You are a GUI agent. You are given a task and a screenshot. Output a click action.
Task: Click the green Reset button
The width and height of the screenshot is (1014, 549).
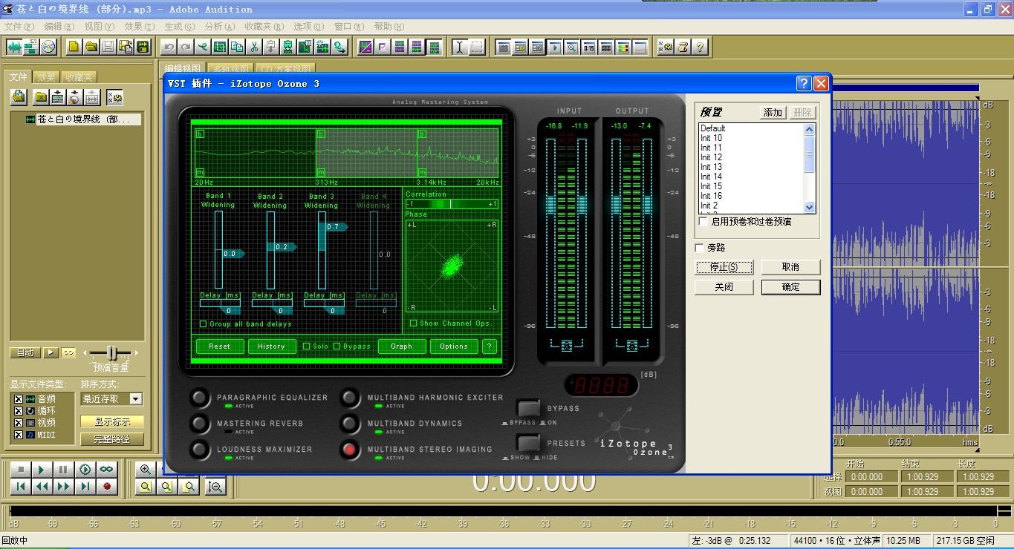pos(220,346)
